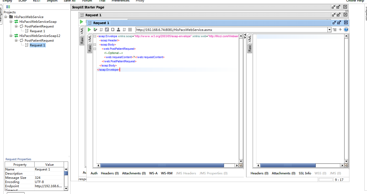Image resolution: width=367 pixels, height=194 pixels.
Task: Open the WS-A tab
Action: pos(153,173)
